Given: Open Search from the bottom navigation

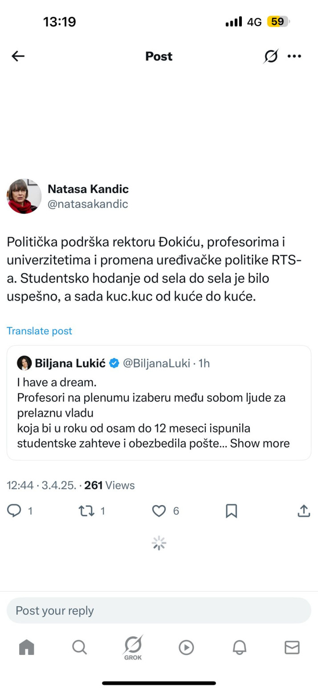Looking at the screenshot, I should click(x=79, y=647).
